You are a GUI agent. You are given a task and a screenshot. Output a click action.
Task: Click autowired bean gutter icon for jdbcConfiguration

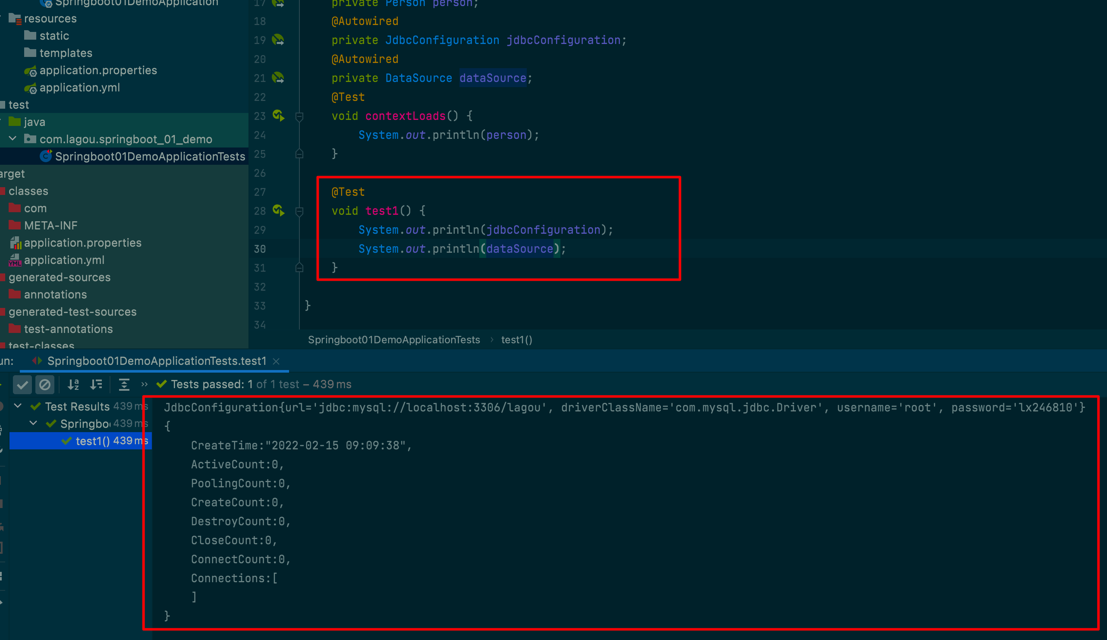click(278, 40)
